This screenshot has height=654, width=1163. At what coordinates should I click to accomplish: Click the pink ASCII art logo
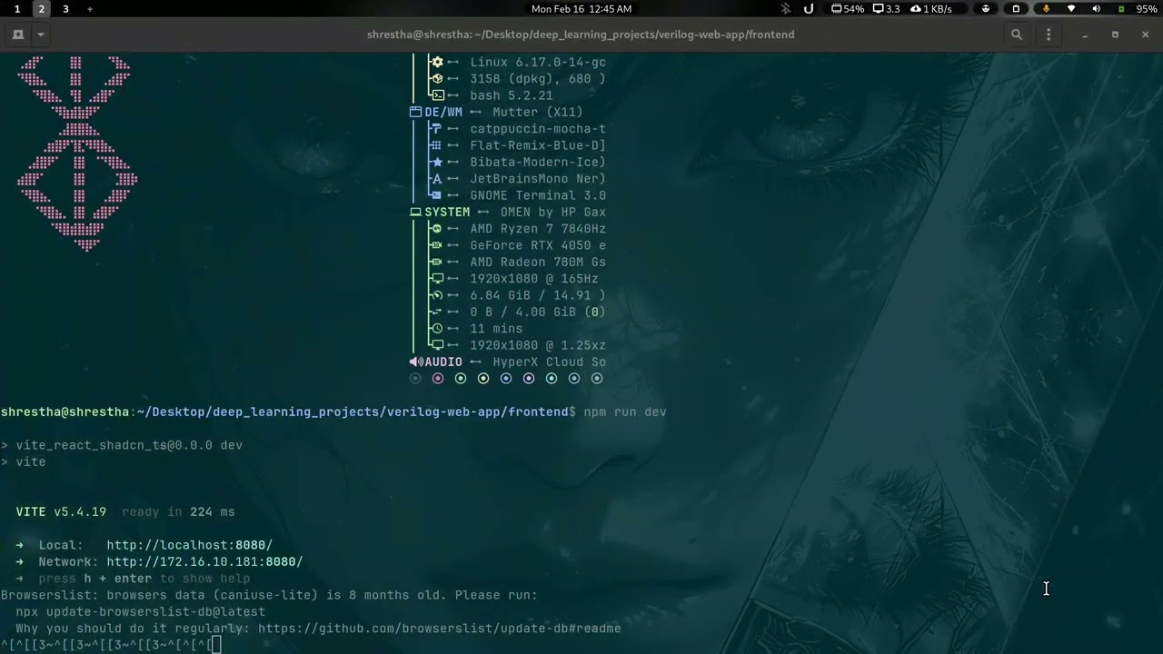point(77,154)
